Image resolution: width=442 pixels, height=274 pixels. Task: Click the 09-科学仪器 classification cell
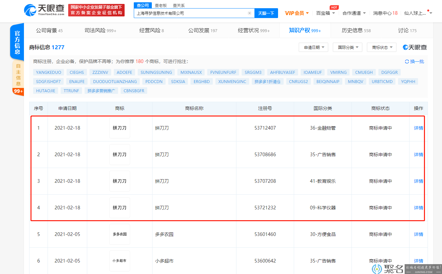pos(323,208)
